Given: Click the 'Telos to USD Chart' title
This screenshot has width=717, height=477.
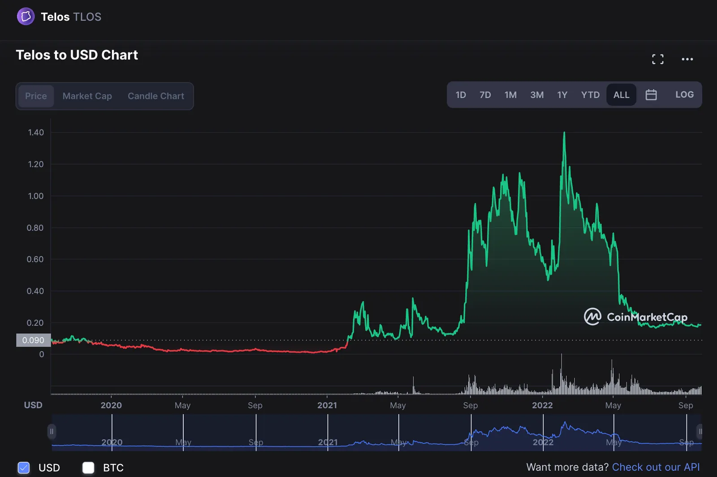Looking at the screenshot, I should point(77,55).
